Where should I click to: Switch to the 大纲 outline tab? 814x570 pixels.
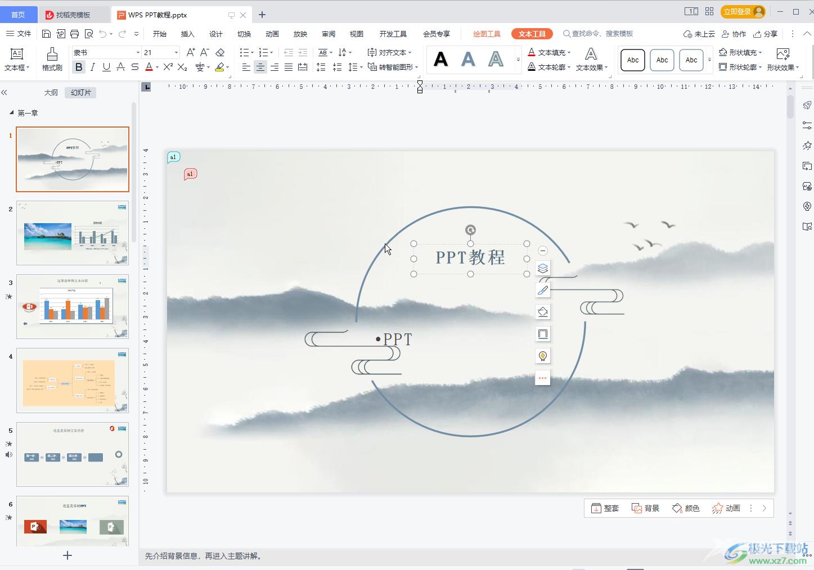point(51,92)
